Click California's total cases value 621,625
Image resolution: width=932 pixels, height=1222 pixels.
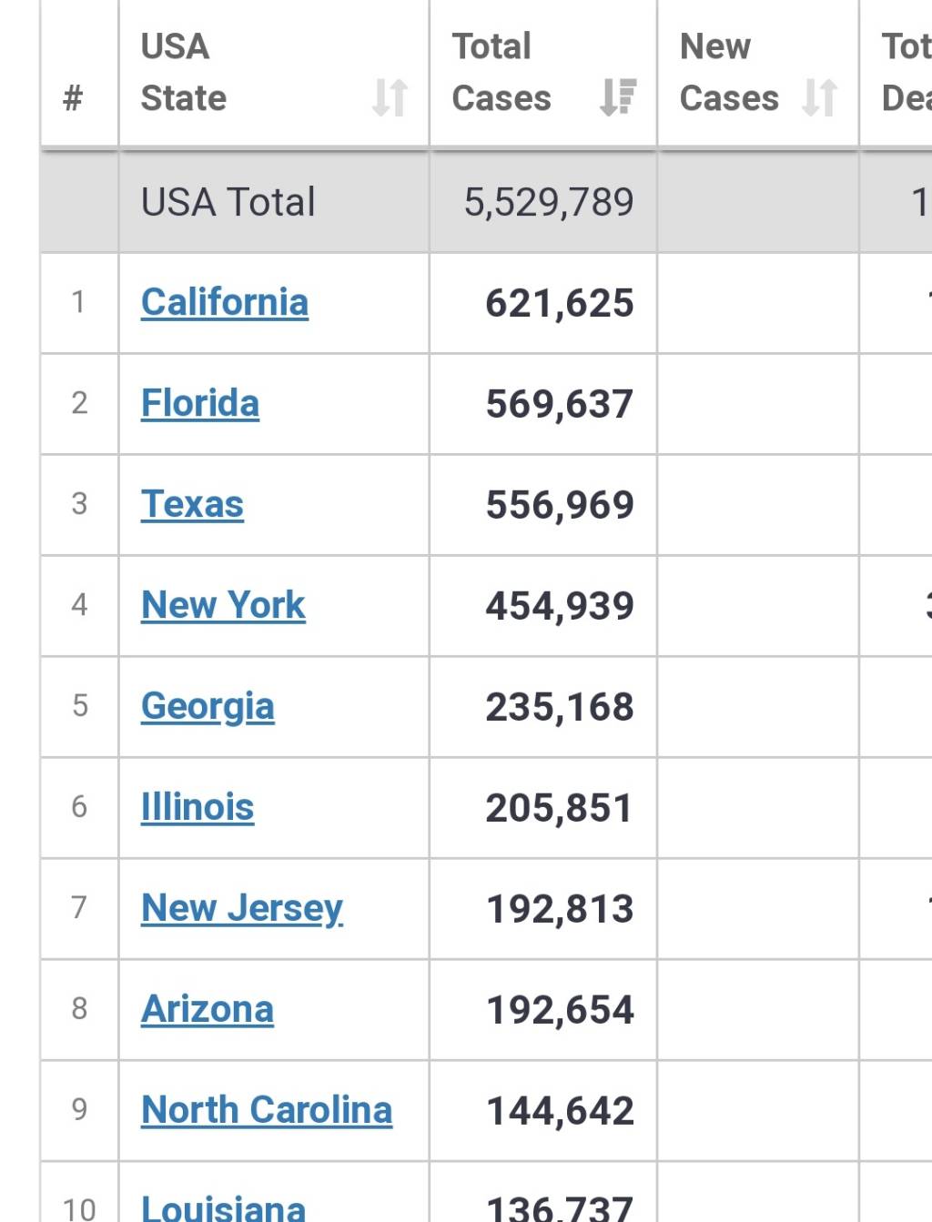pyautogui.click(x=559, y=303)
